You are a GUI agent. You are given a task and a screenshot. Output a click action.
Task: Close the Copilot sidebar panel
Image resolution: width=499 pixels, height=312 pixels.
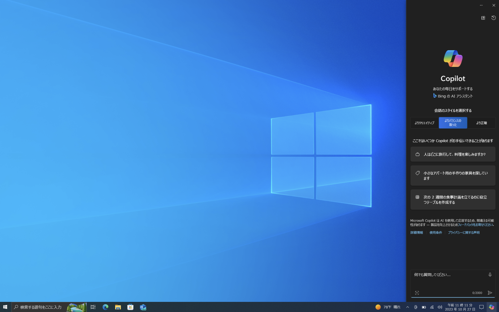coord(493,5)
